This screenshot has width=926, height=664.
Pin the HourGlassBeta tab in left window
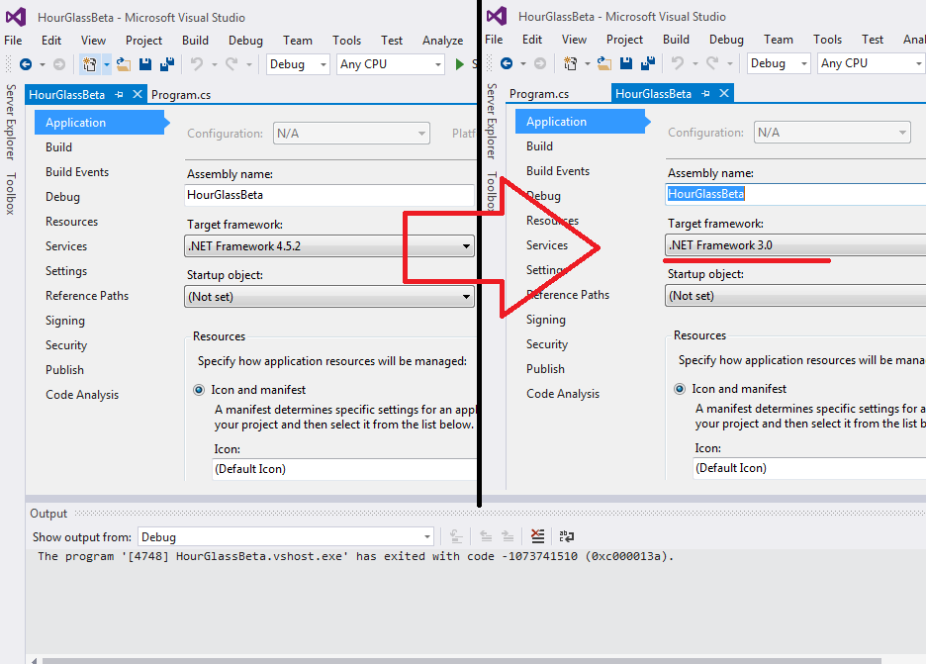(x=120, y=95)
